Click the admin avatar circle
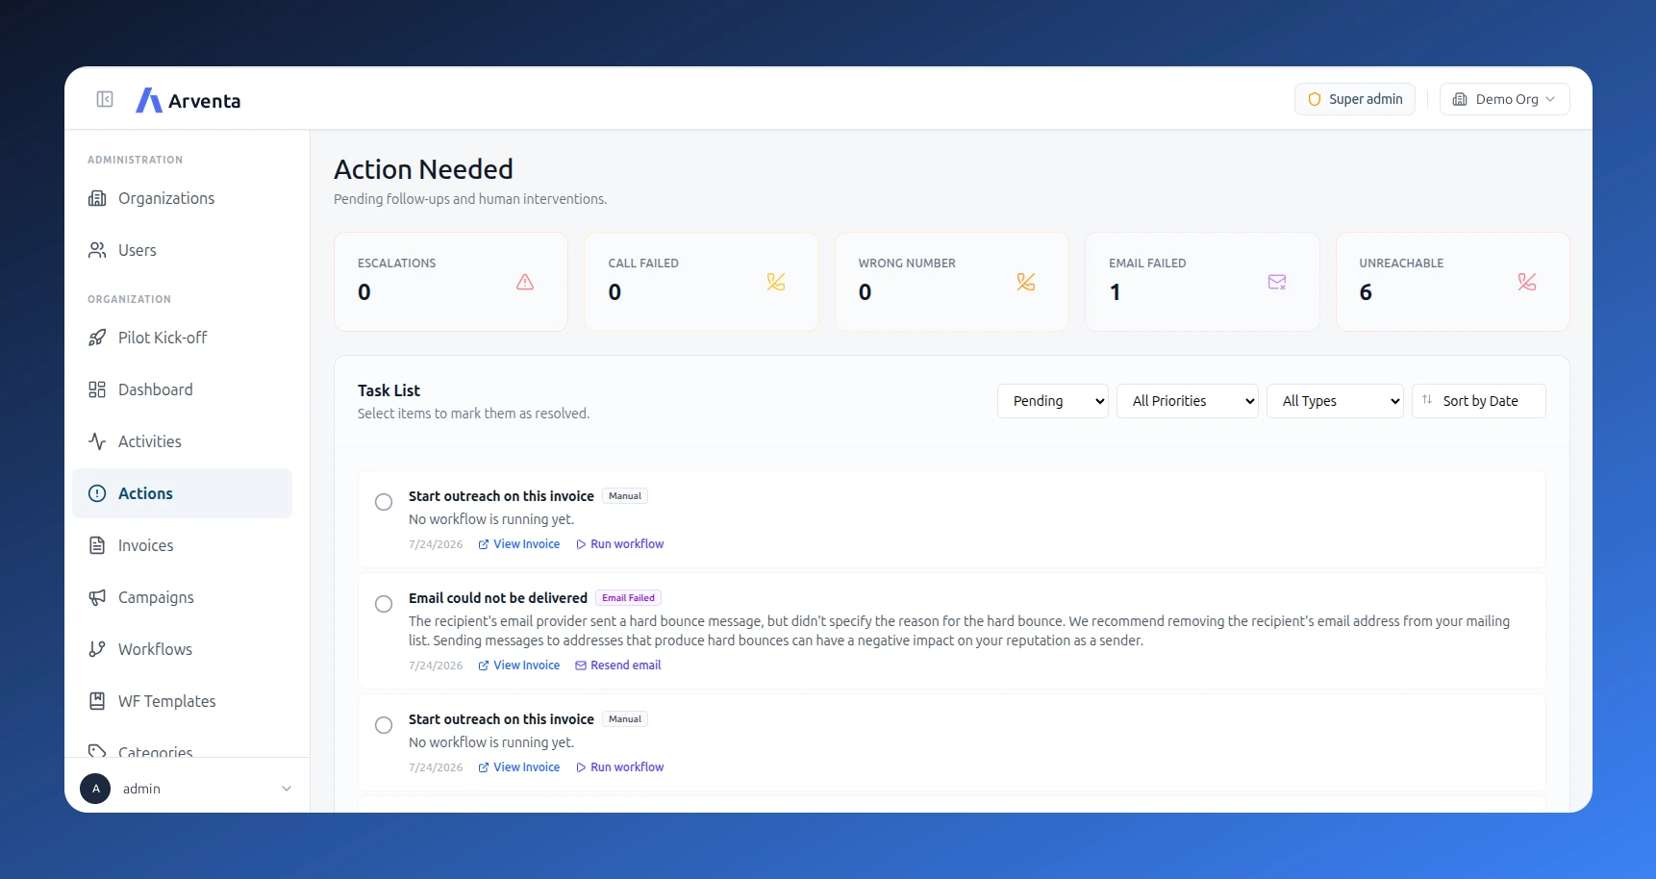This screenshot has height=879, width=1656. tap(95, 789)
